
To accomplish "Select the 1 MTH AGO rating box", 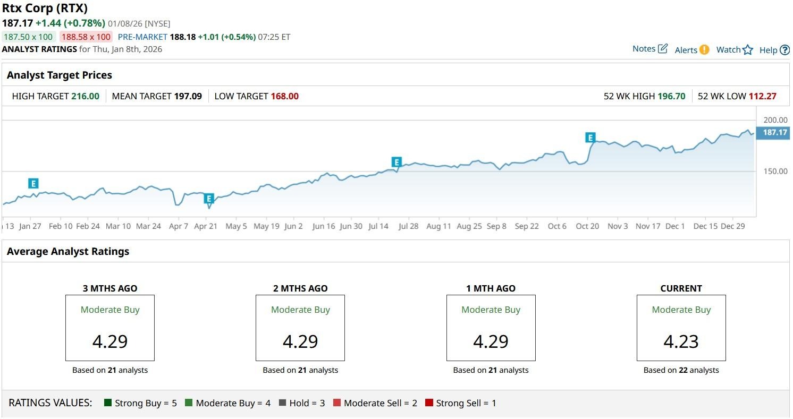I will 491,328.
